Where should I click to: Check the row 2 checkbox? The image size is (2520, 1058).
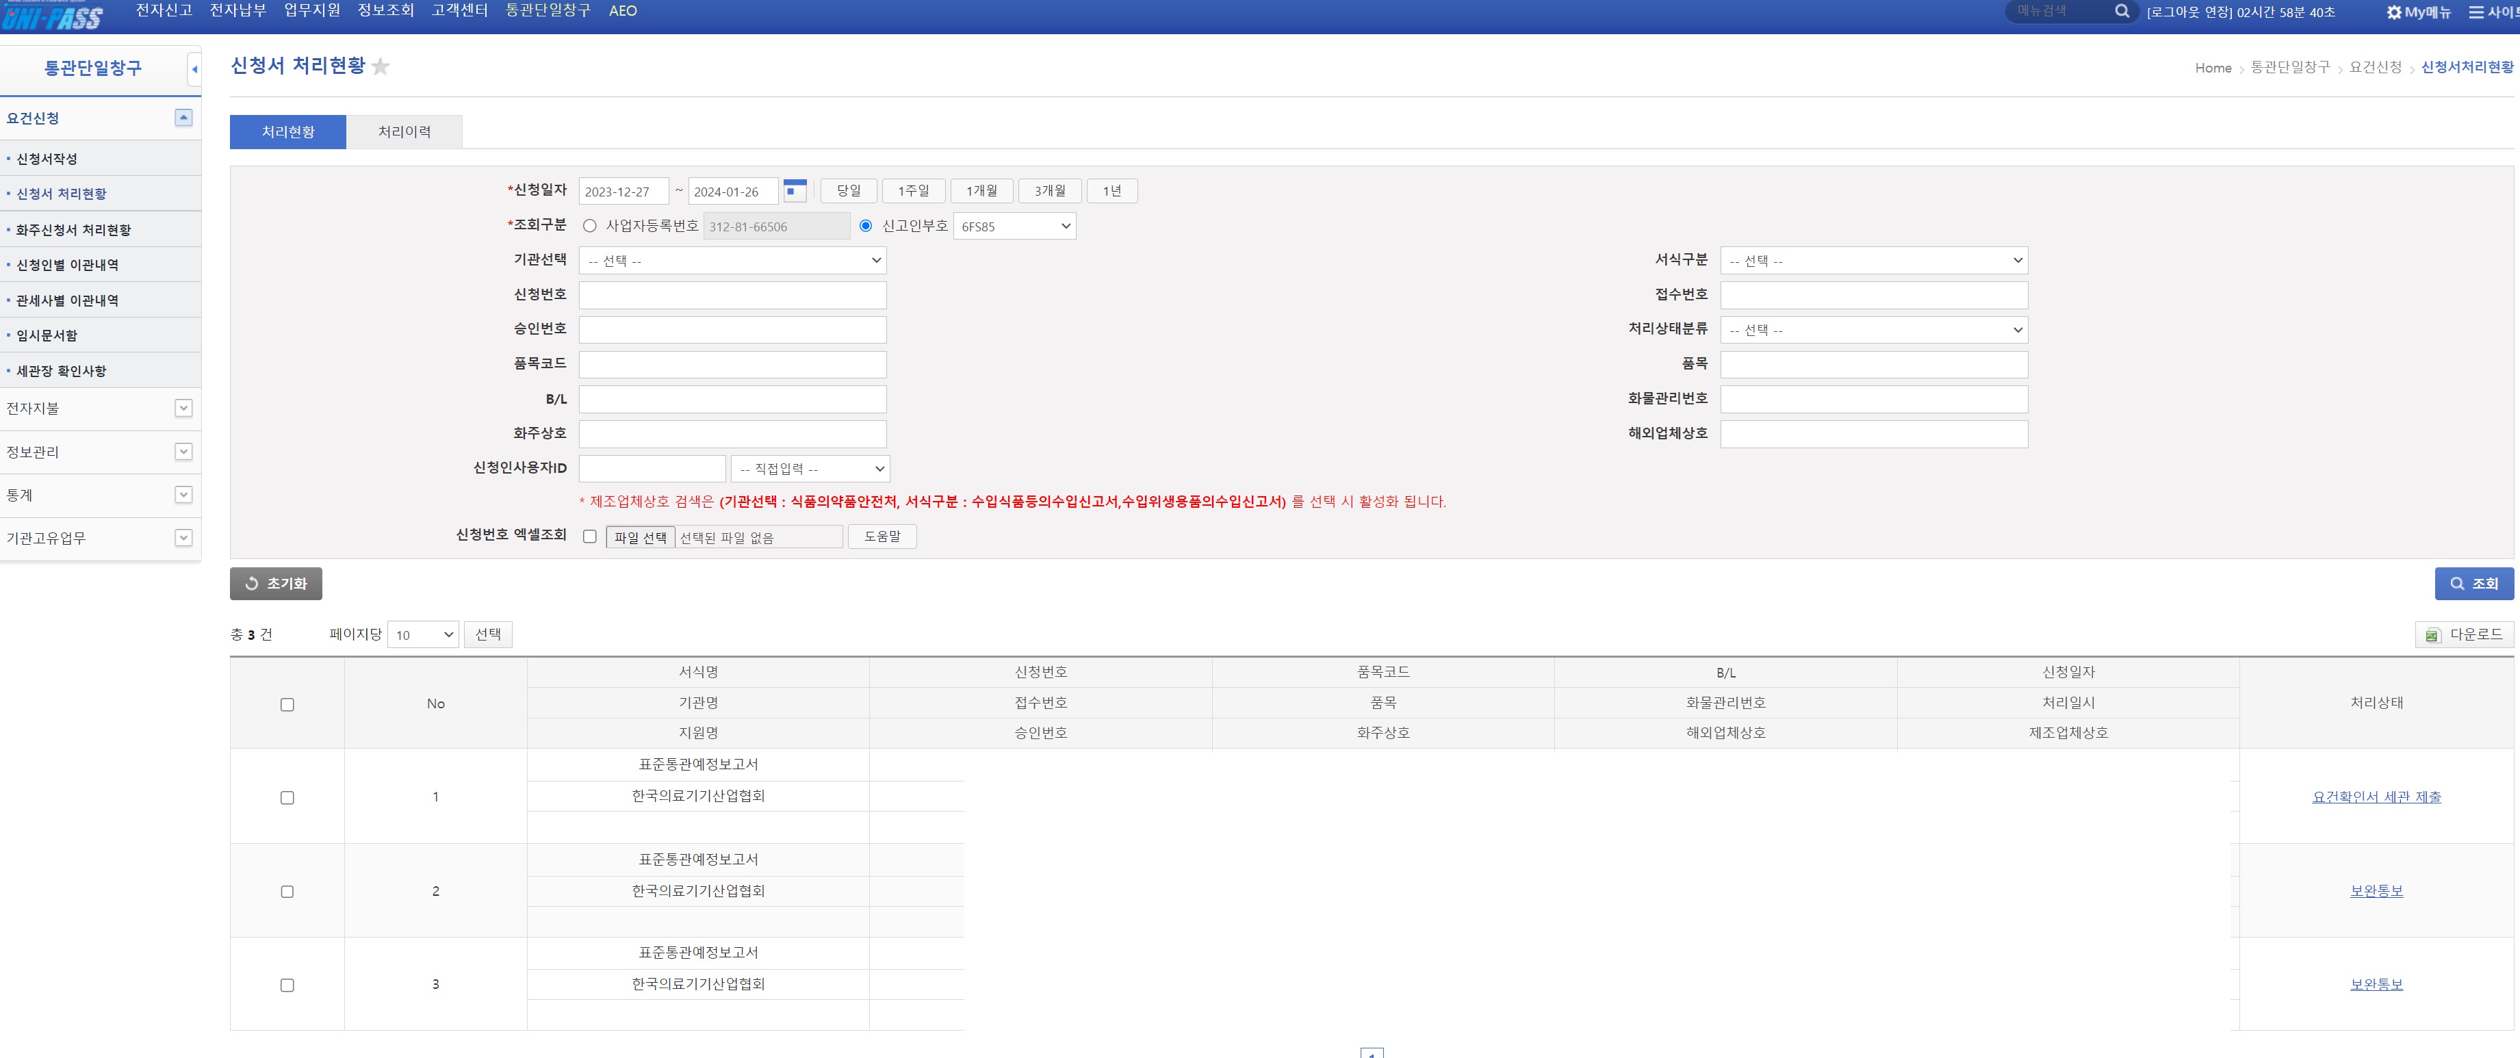pos(287,892)
